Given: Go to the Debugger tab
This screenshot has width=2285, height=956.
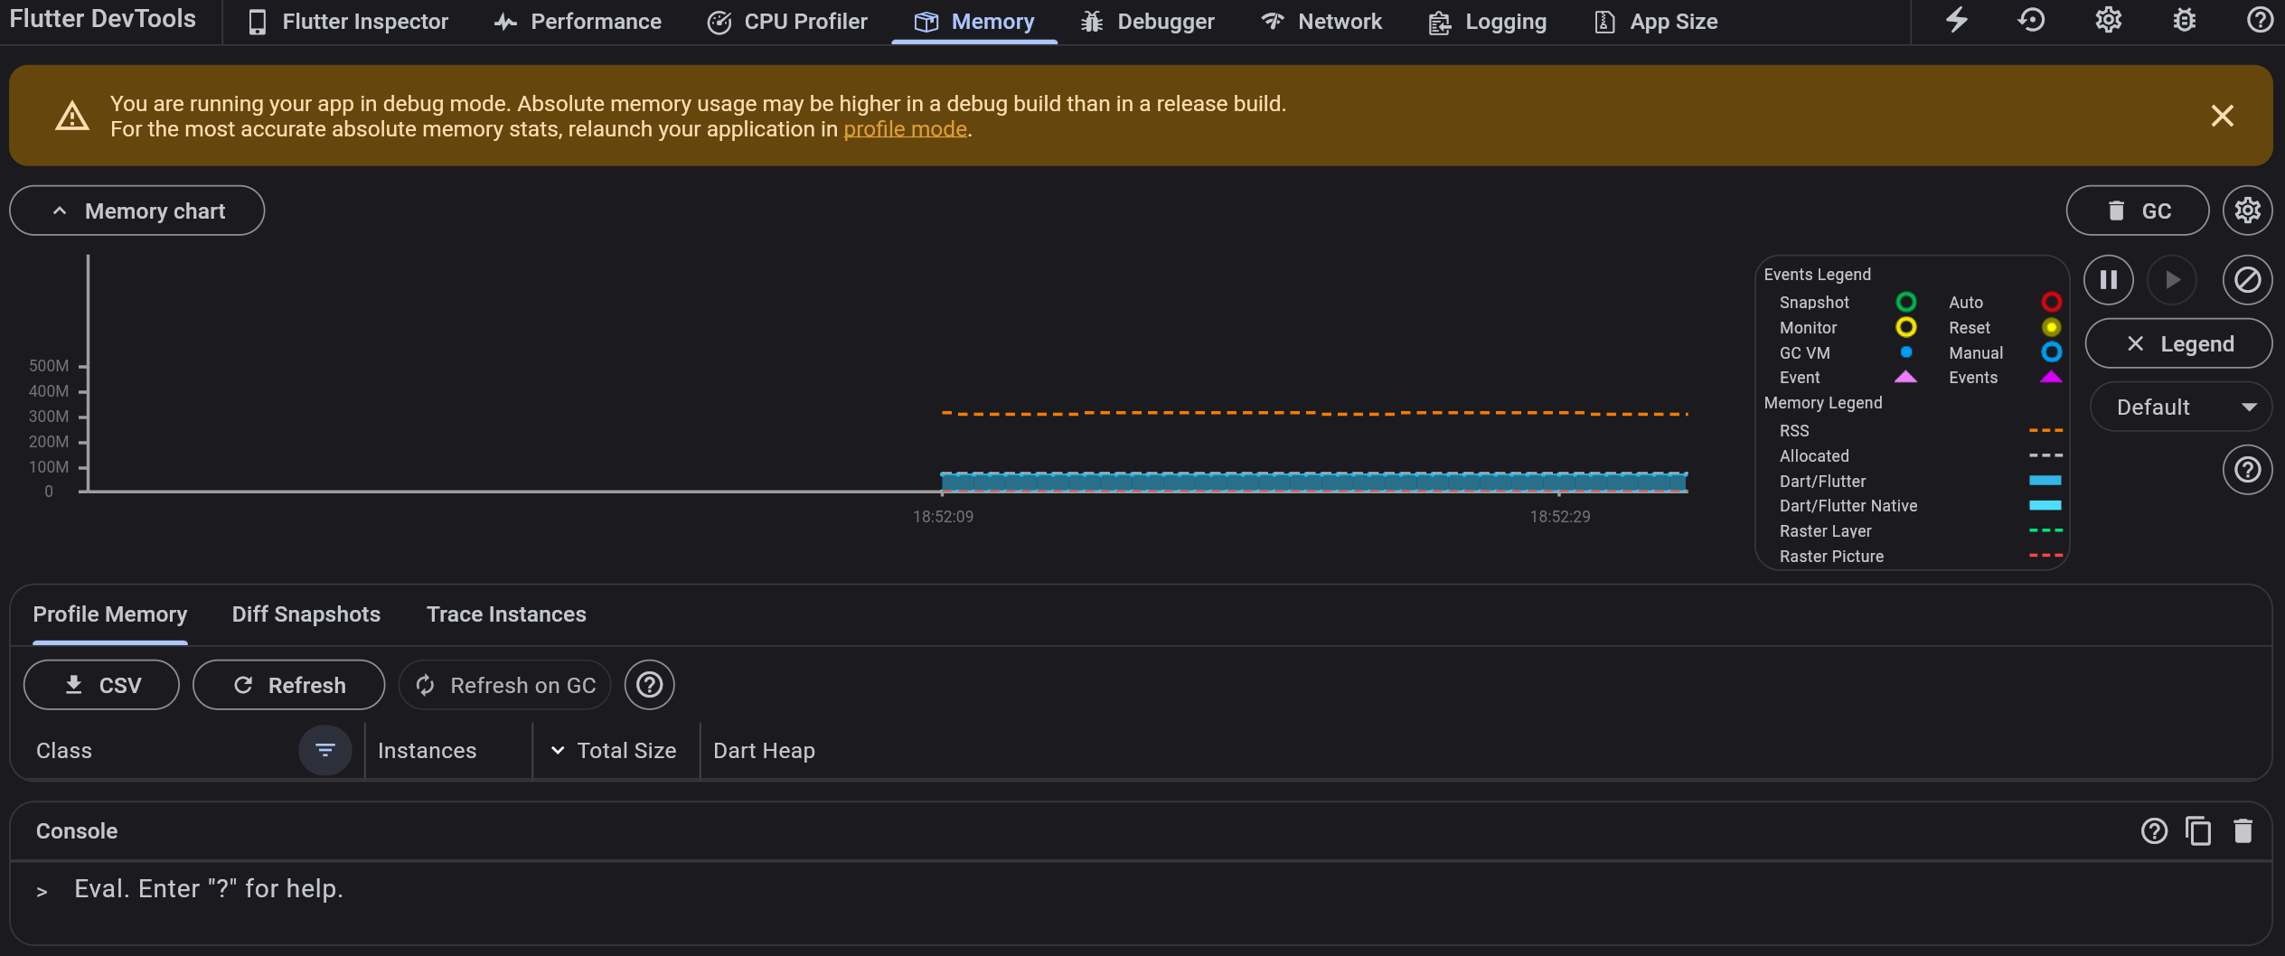Looking at the screenshot, I should point(1148,22).
